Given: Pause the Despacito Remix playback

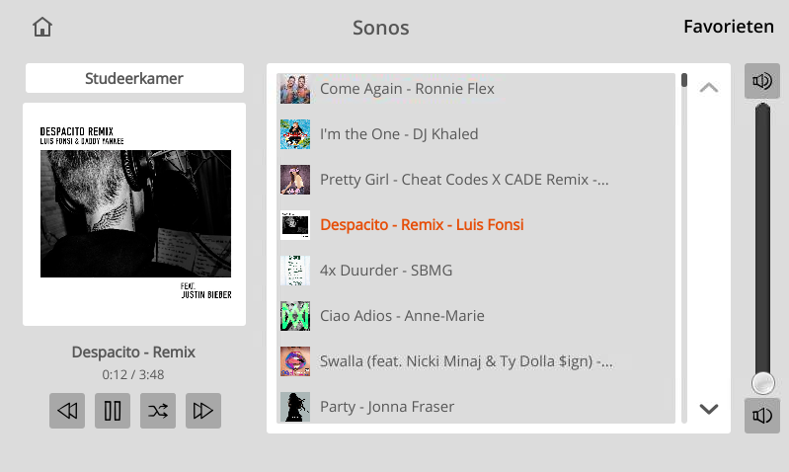Looking at the screenshot, I should click(113, 411).
